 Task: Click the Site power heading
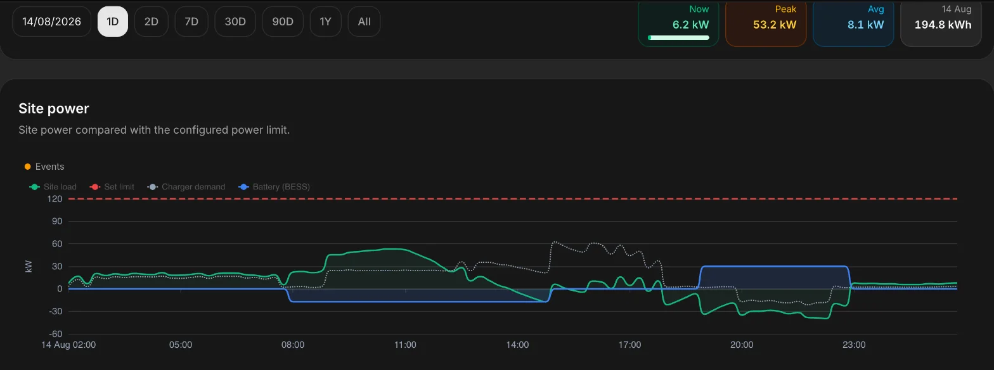click(x=54, y=108)
